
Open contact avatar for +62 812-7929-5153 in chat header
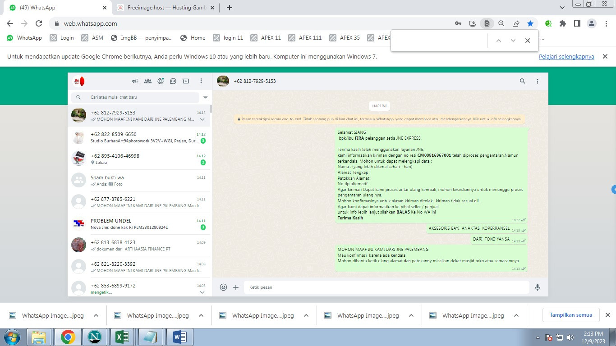click(223, 81)
